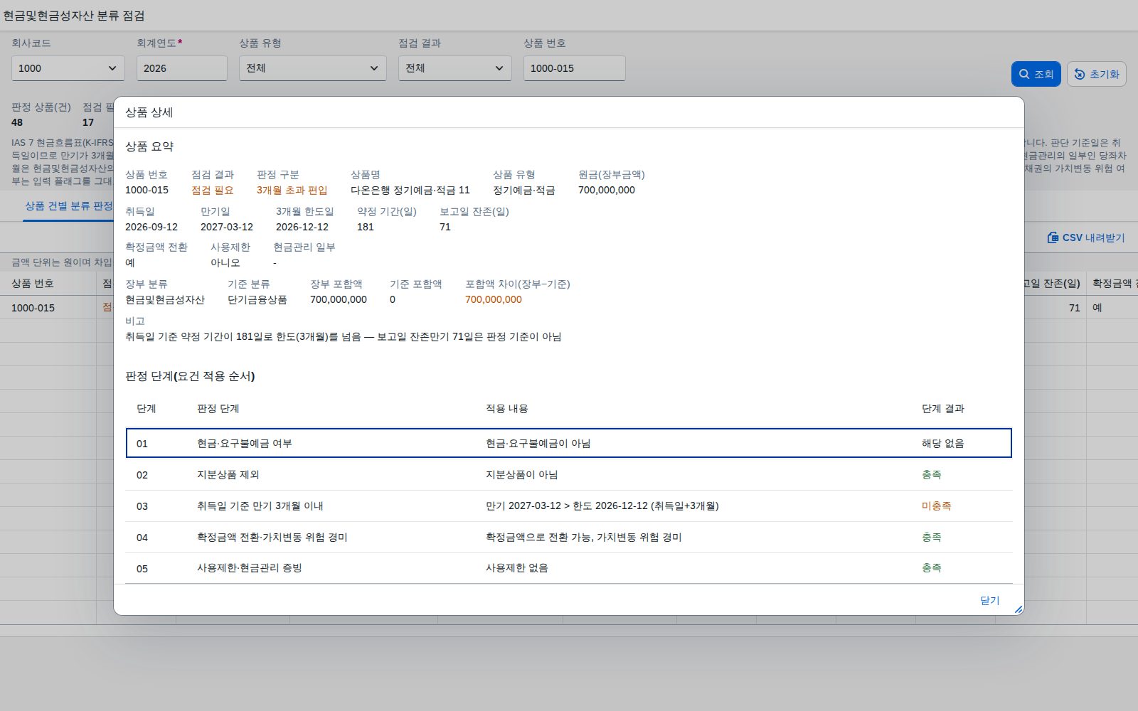This screenshot has width=1138, height=711.
Task: Click the 약정 기간 value 181
Action: 366,227
